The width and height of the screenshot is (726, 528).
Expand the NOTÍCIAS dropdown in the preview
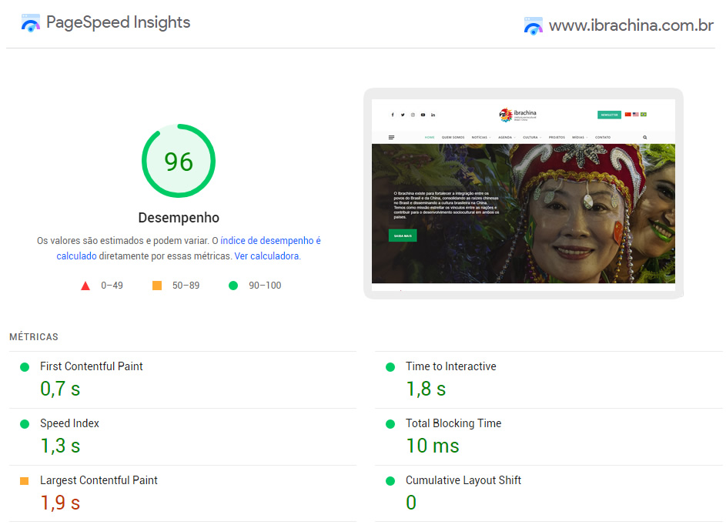coord(481,138)
